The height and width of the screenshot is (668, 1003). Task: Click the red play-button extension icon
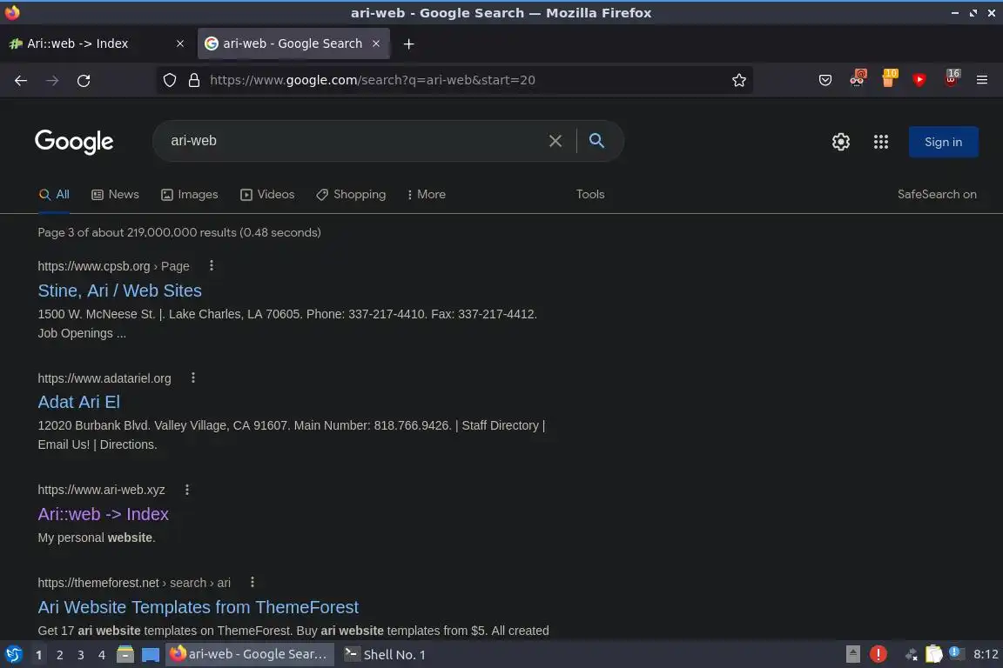[x=919, y=80]
